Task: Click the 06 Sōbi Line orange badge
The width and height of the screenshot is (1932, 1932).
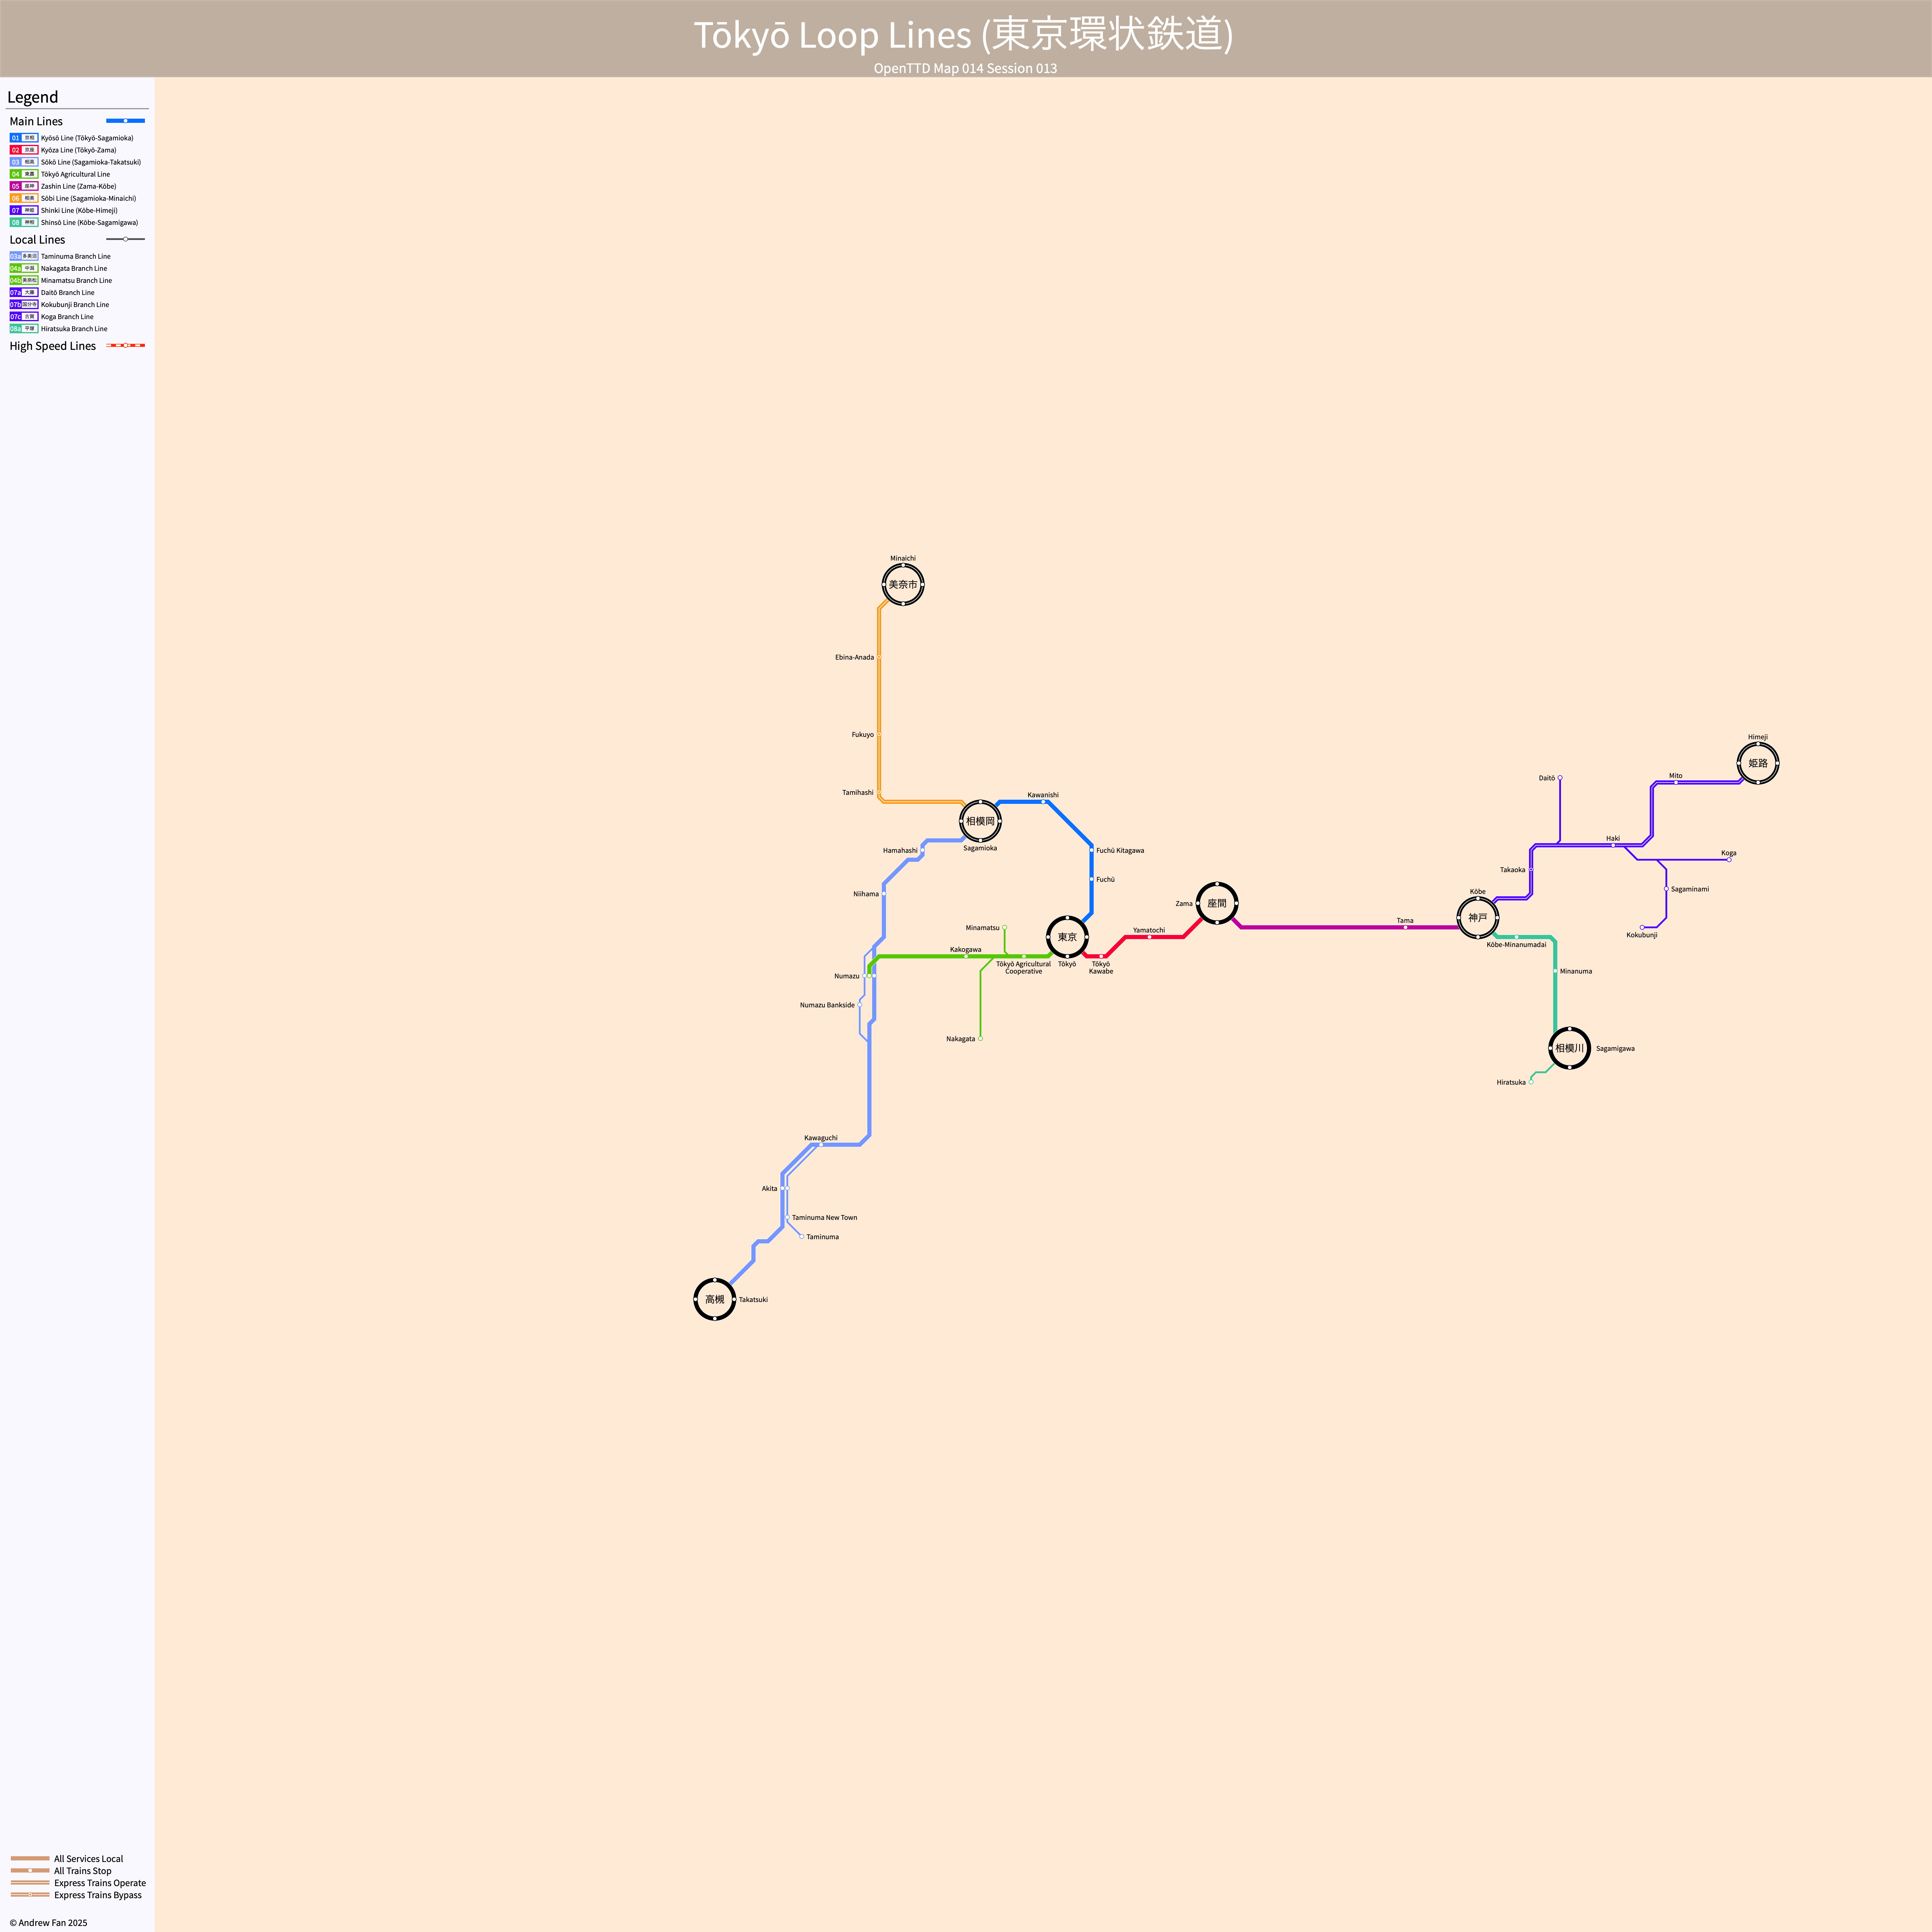Action: (24, 198)
